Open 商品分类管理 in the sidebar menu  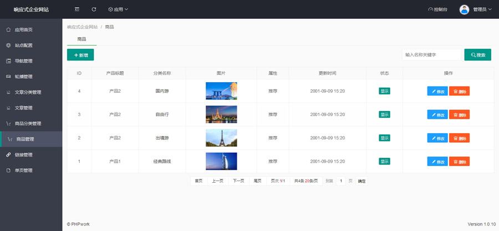point(28,123)
